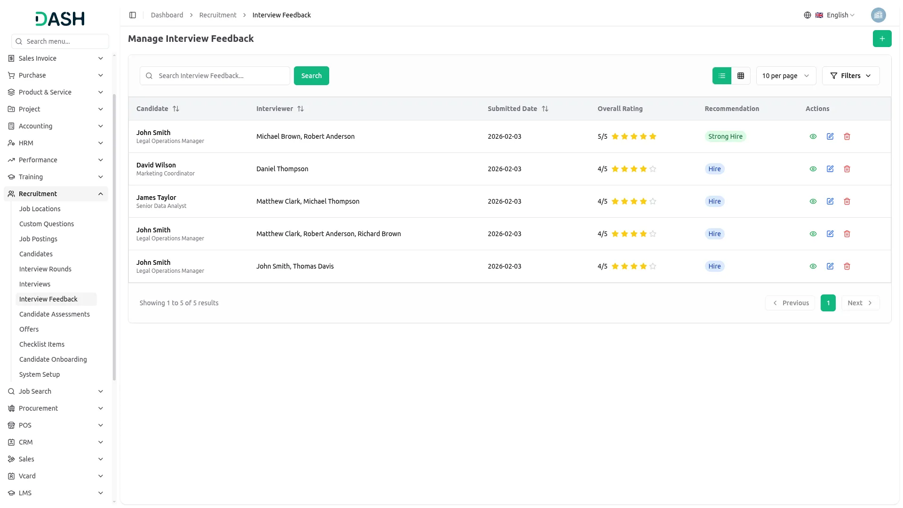
Task: Delete James Taylor's feedback entry
Action: tap(847, 201)
